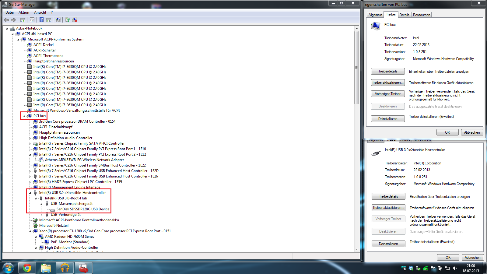Expand the USB-Verbundgerät node
Screen dimensions: 487x274
(x=41, y=215)
